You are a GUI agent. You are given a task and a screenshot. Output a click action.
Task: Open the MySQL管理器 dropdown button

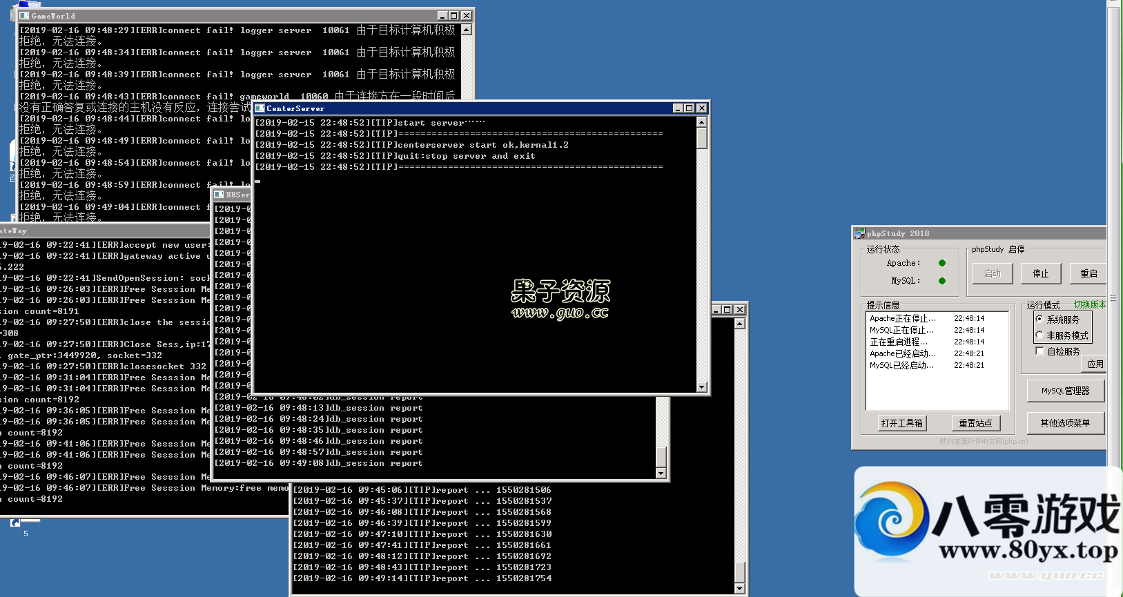click(x=1065, y=391)
